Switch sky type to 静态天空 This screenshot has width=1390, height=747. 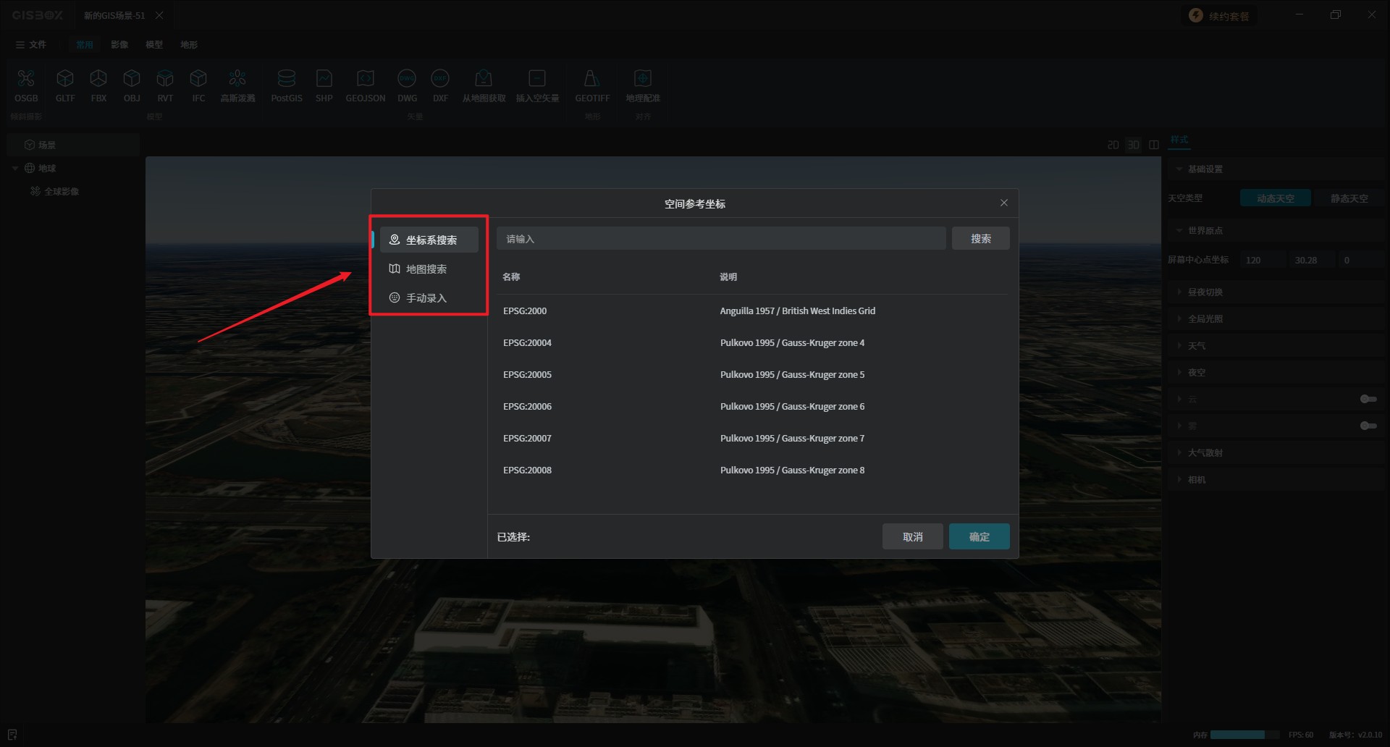coord(1349,198)
